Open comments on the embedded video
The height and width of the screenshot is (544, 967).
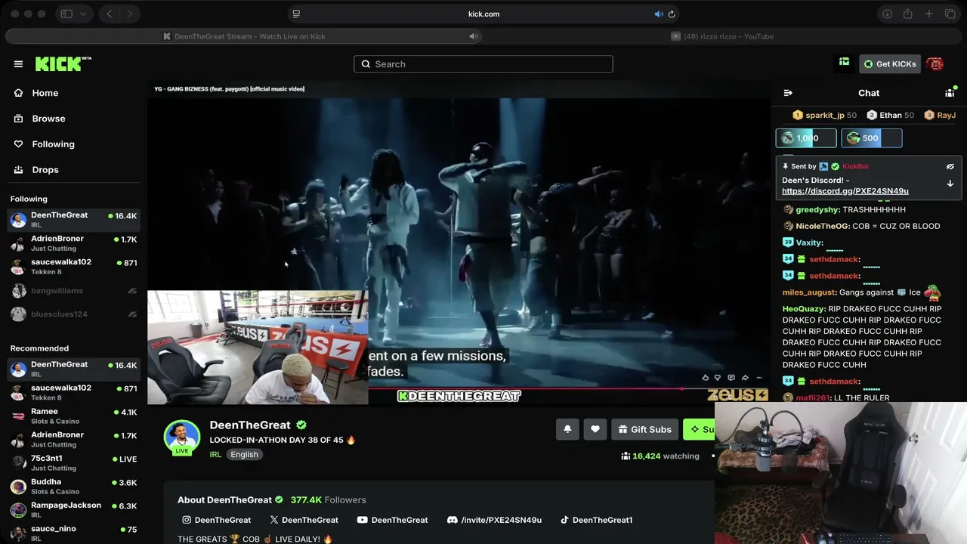pos(731,378)
